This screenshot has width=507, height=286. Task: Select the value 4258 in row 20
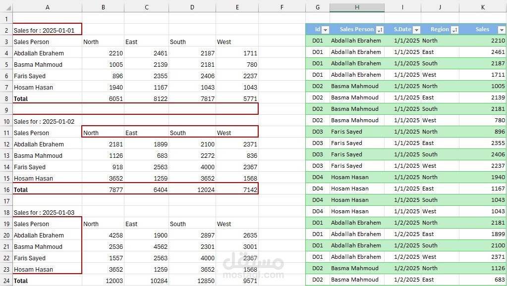(x=116, y=236)
